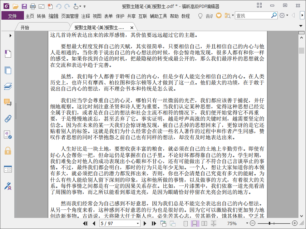The height and width of the screenshot is (229, 306).
Task: Go to previous search result arrow
Action: pos(293,15)
